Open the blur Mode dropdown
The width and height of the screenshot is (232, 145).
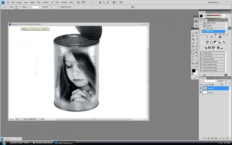coord(34,7)
